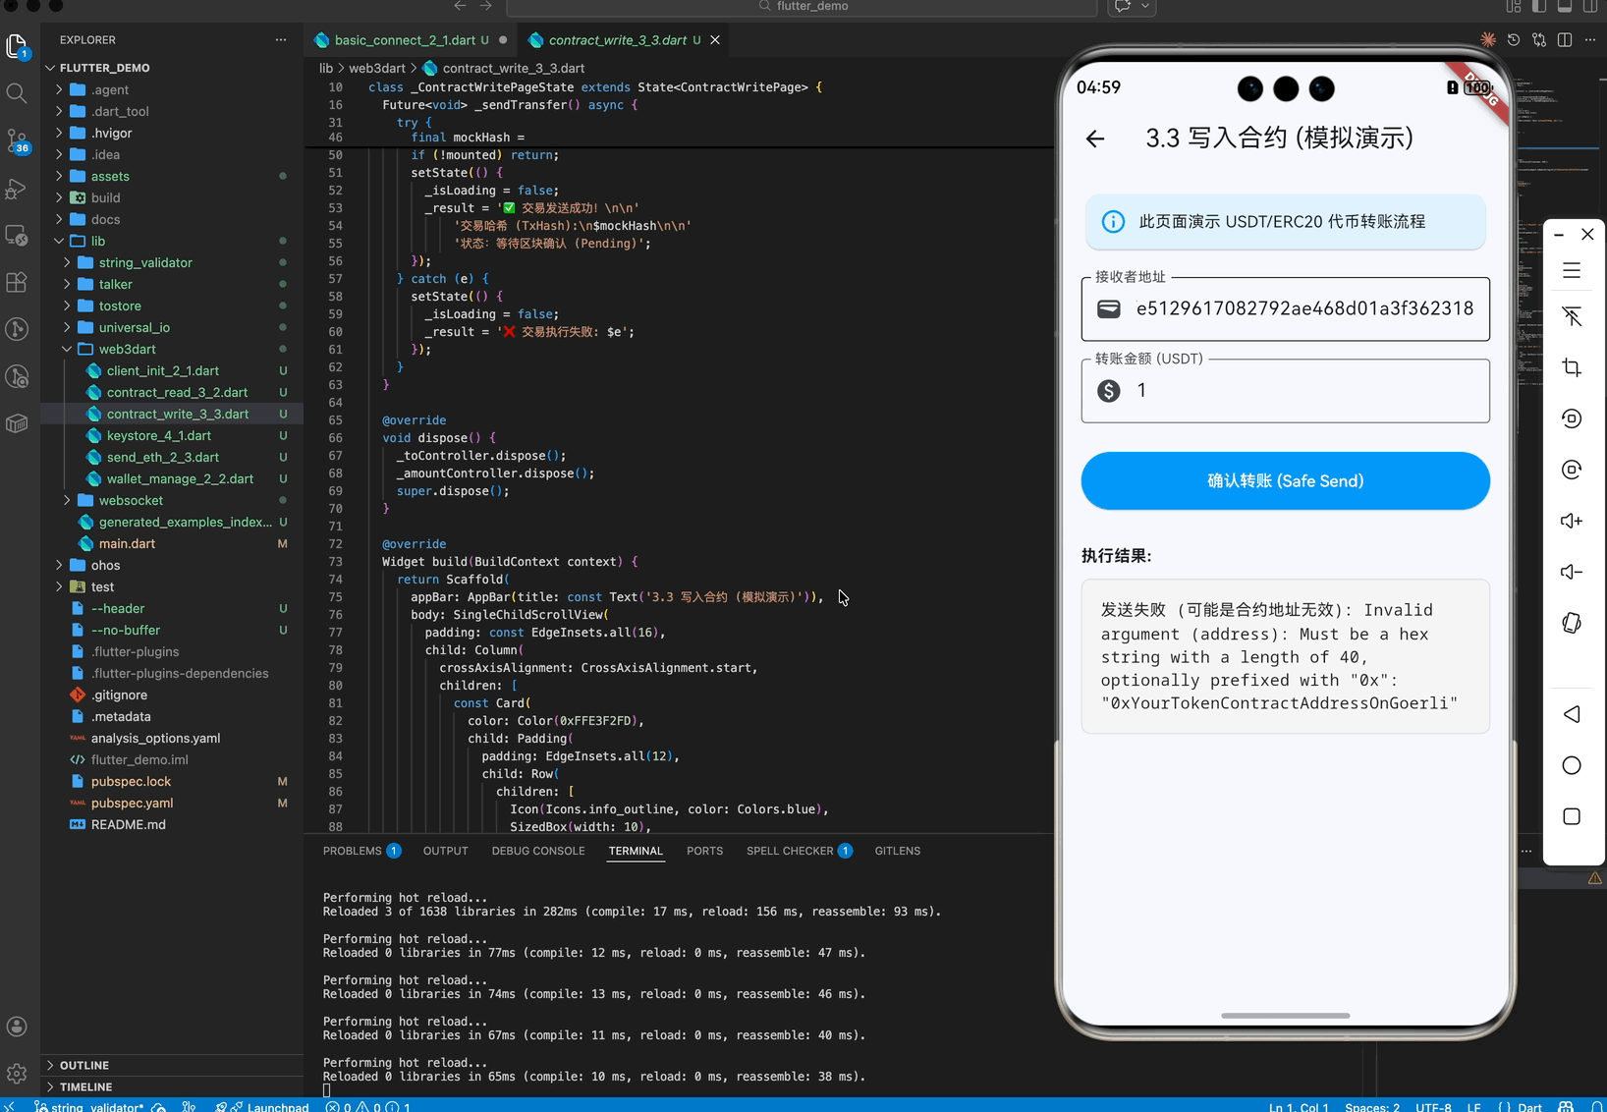Image resolution: width=1607 pixels, height=1112 pixels.
Task: Click the Dart language mode in status bar
Action: point(1529,1106)
